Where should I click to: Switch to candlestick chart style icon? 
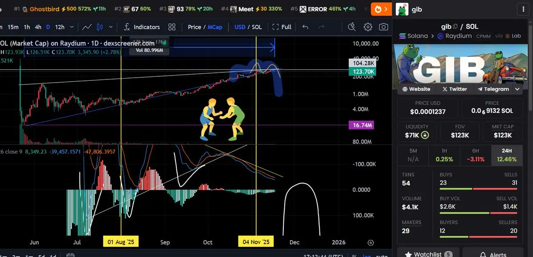click(x=99, y=27)
